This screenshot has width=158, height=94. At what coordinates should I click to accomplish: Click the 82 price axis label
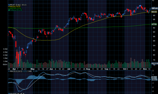pos(154,50)
